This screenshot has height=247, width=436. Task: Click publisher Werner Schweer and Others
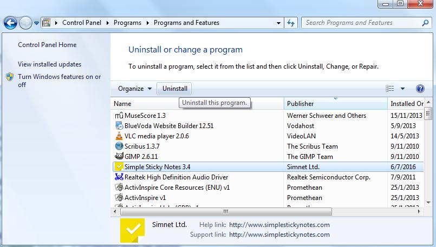tap(327, 116)
